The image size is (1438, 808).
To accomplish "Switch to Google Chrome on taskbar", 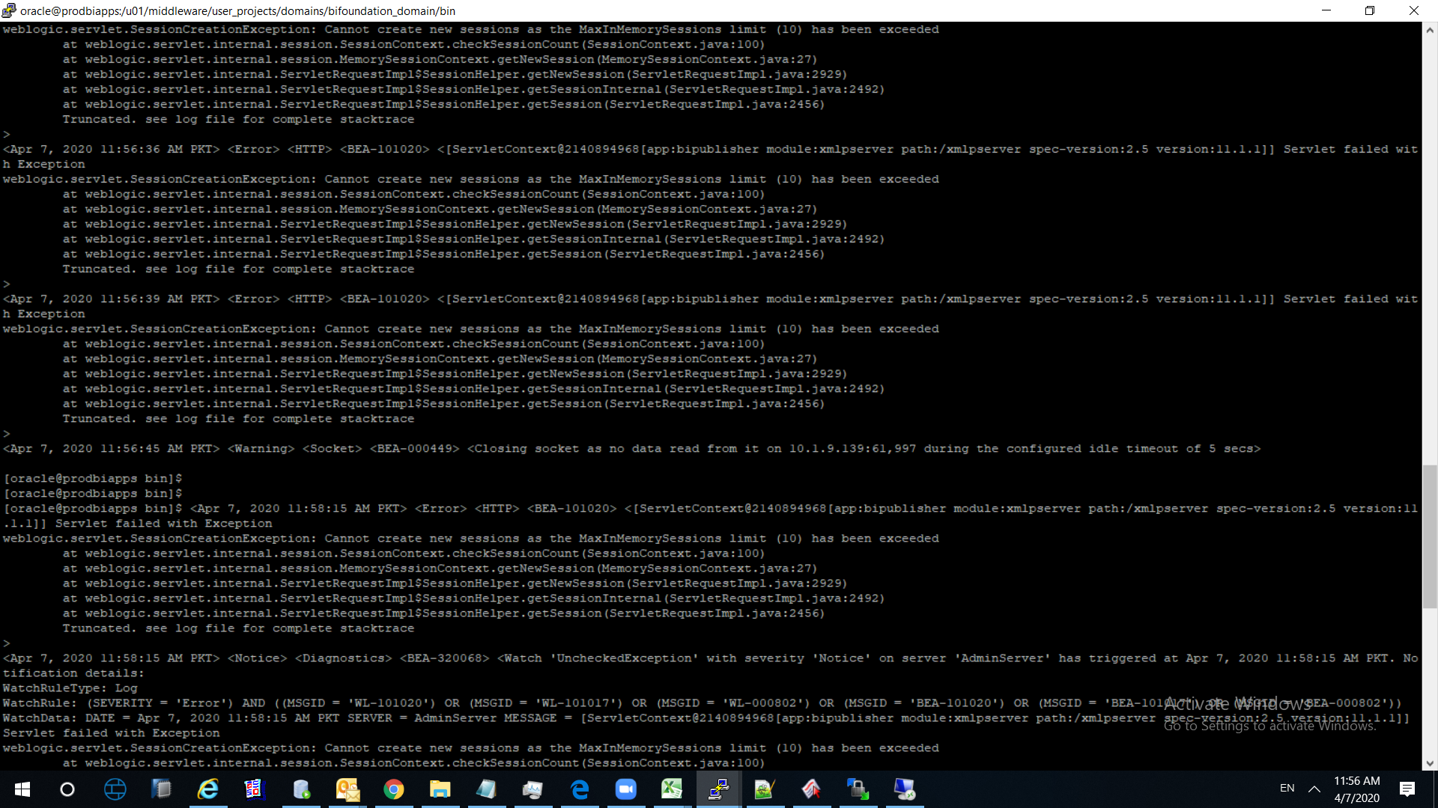I will pos(393,789).
